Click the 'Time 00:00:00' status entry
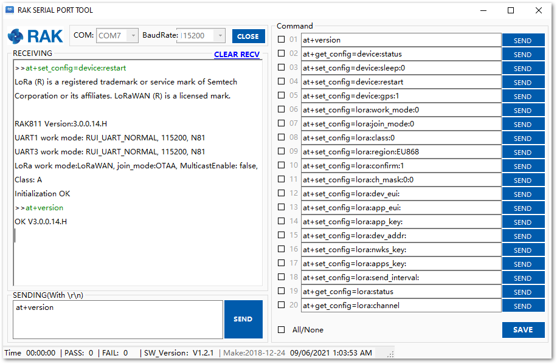Viewport: 557px width, 364px height. (x=30, y=353)
